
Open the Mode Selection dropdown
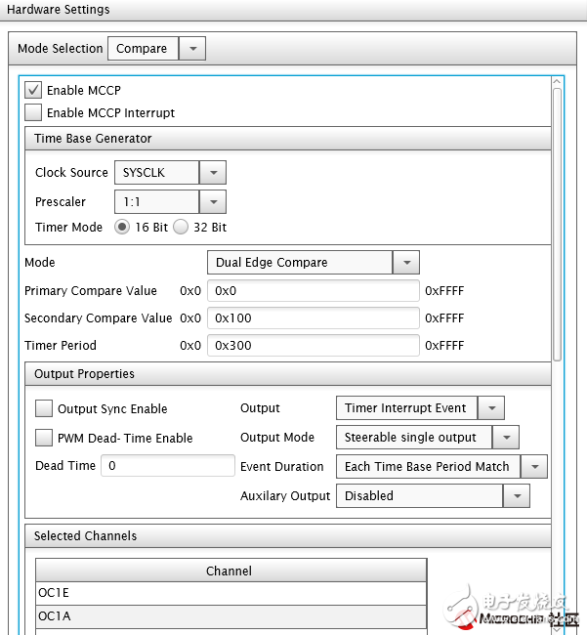click(192, 49)
